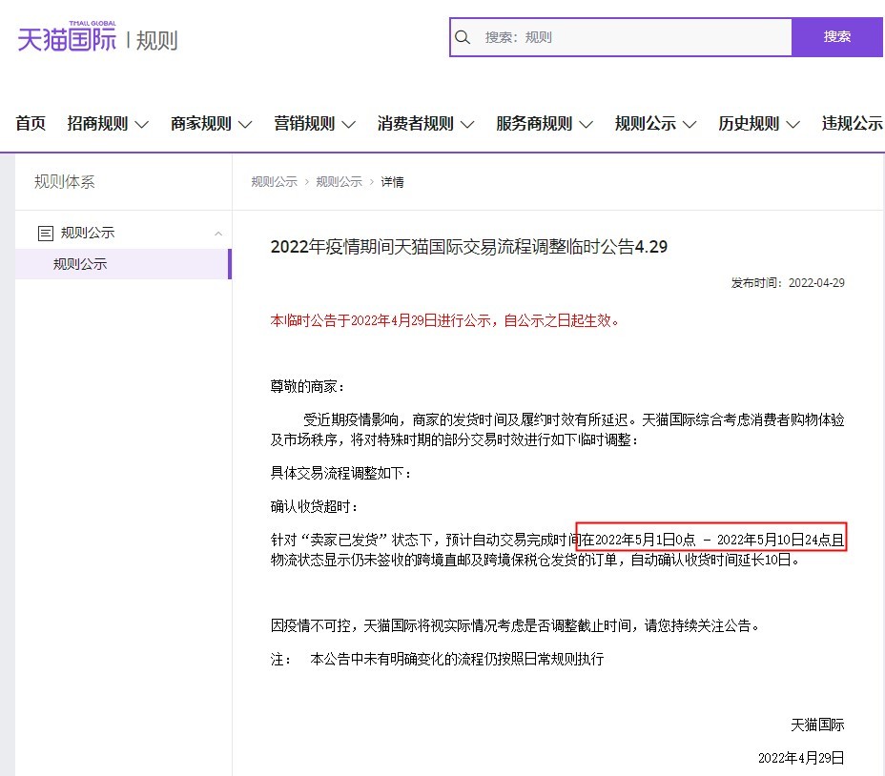This screenshot has height=776, width=885.
Task: Expand chevron next to 规则公示 in navbar
Action: pyautogui.click(x=689, y=124)
